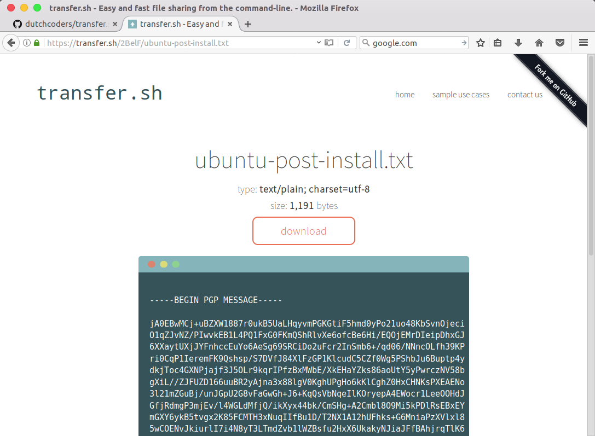Click the search magnifier icon
The width and height of the screenshot is (595, 436).
tap(366, 43)
